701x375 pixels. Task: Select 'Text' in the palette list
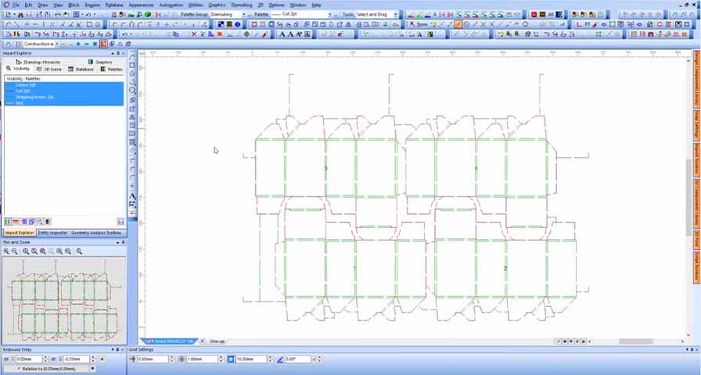tap(64, 102)
